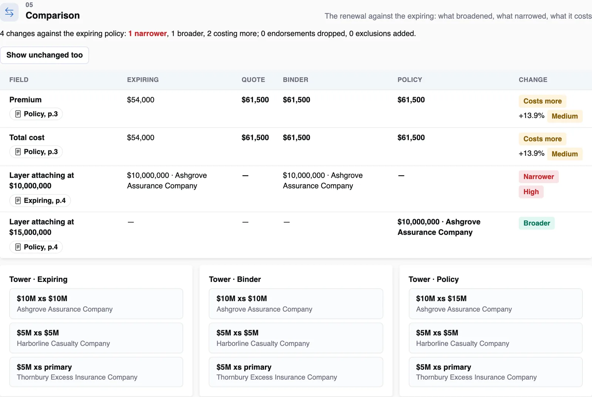This screenshot has width=592, height=397.
Task: Open document icon in Total cost's Policy, p.3 chip
Action: (18, 152)
